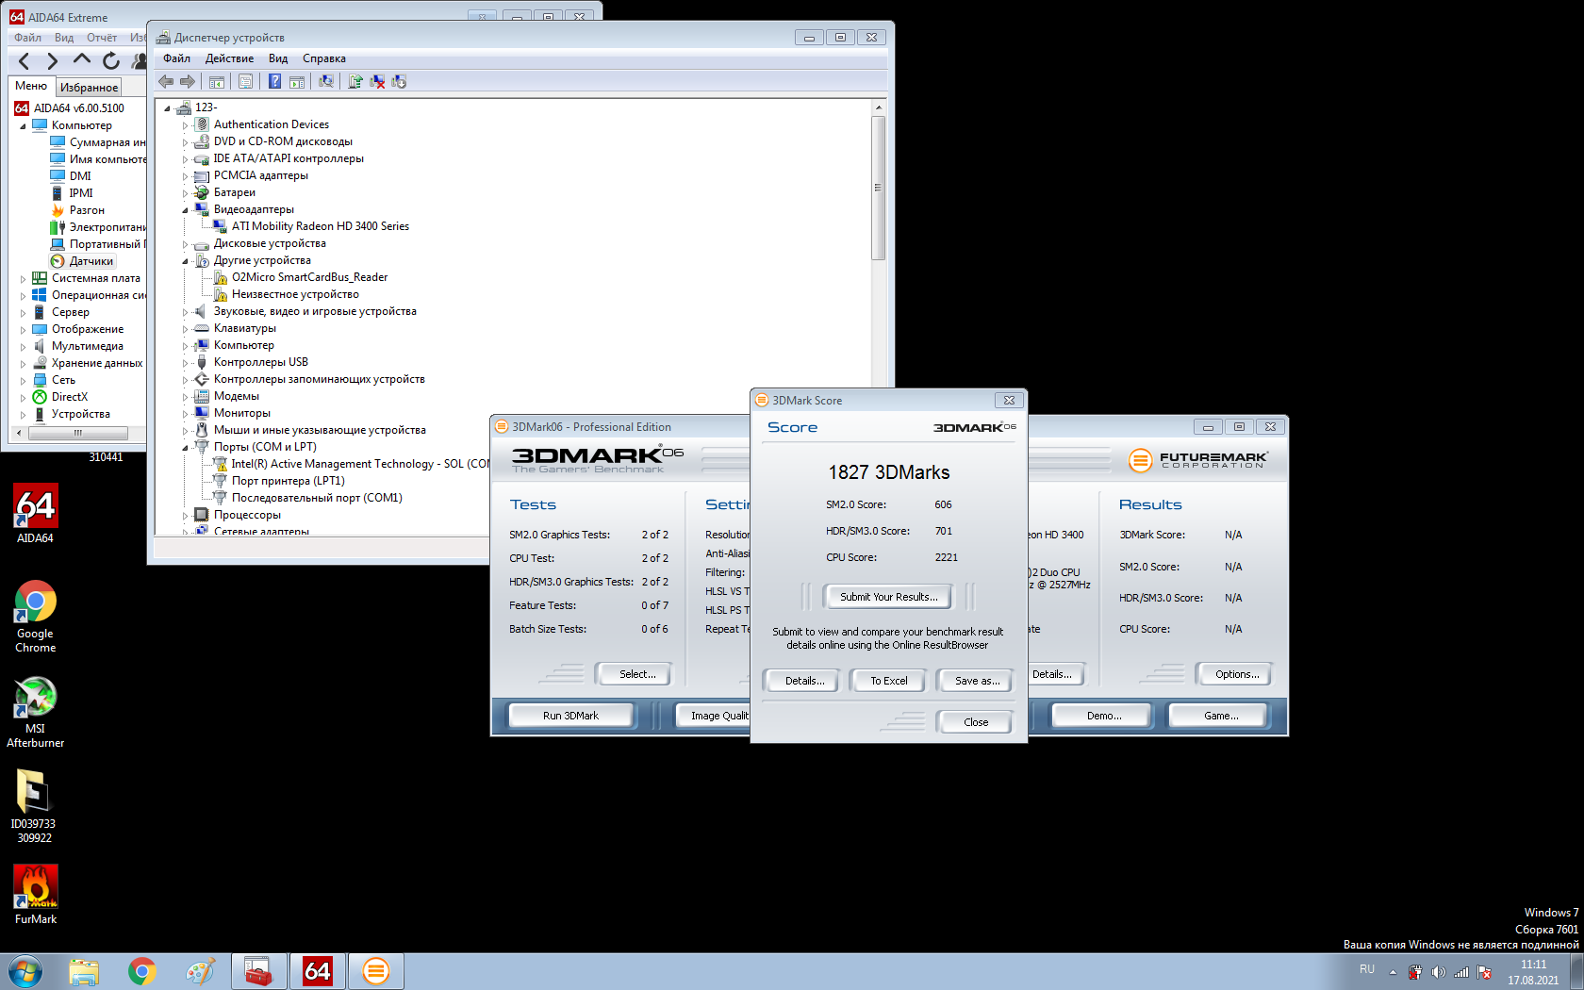Viewport: 1584px width, 990px height.
Task: Select DirectX item in AIDA64 tree
Action: (70, 397)
